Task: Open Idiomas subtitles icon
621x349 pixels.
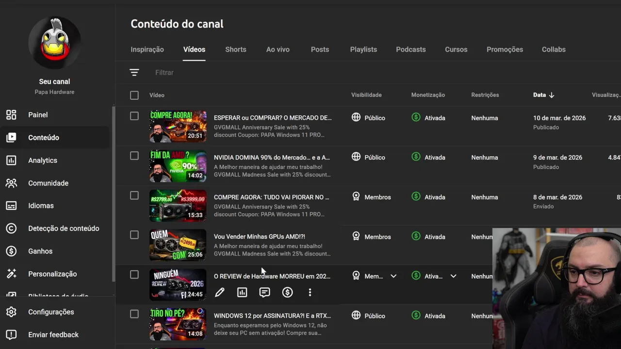Action: (11, 206)
